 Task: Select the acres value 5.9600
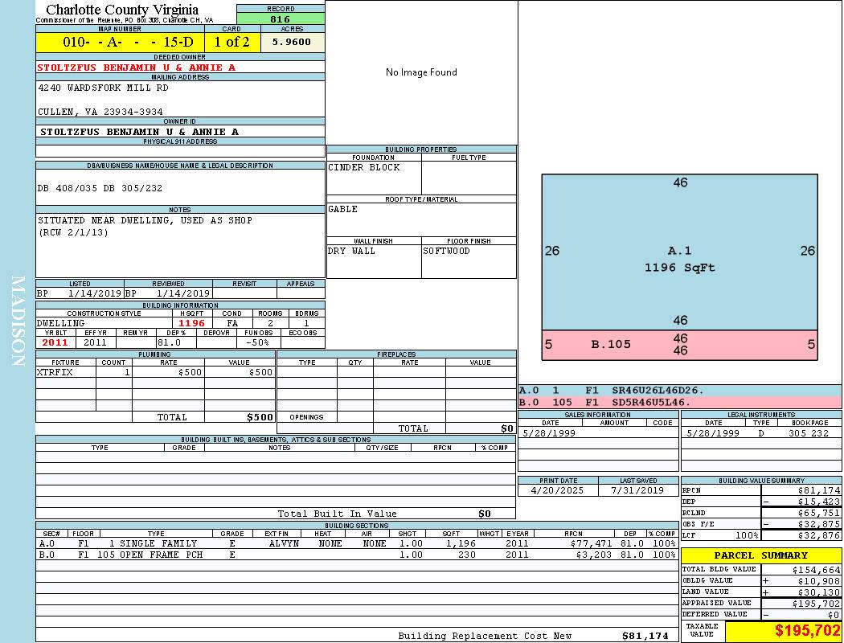click(292, 43)
